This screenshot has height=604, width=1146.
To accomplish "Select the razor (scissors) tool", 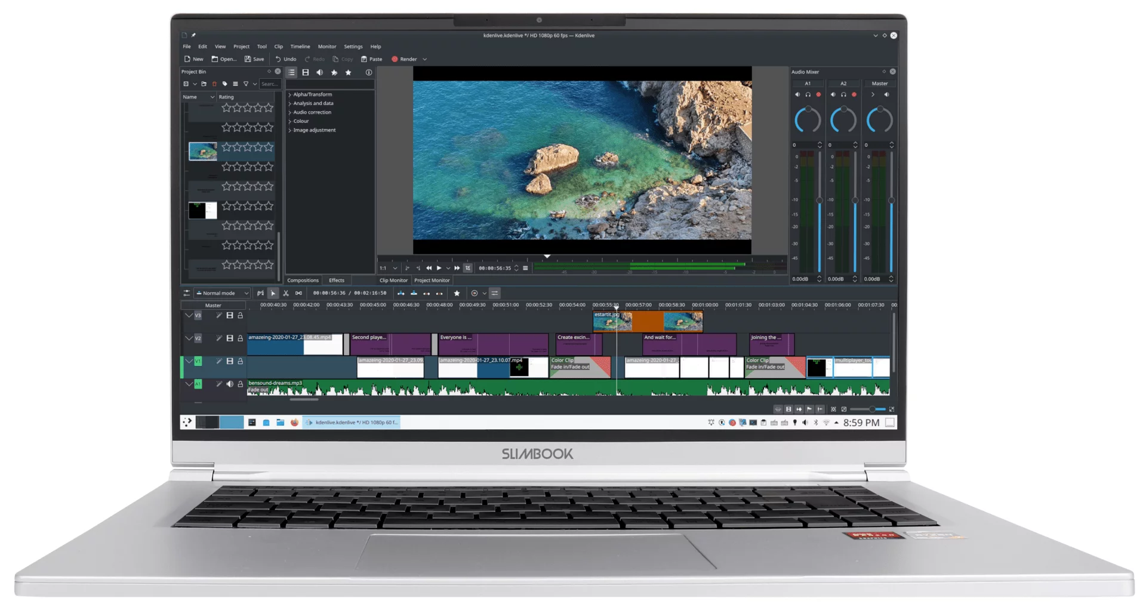I will point(286,293).
